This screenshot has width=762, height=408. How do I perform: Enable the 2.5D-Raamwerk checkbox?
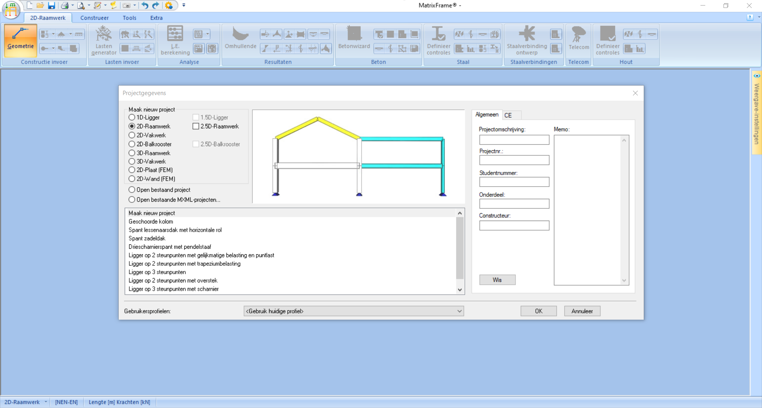coord(196,126)
